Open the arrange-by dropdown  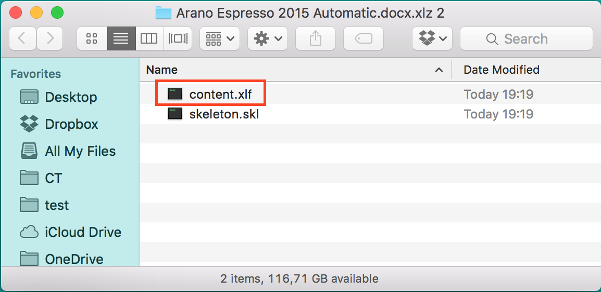tap(219, 38)
